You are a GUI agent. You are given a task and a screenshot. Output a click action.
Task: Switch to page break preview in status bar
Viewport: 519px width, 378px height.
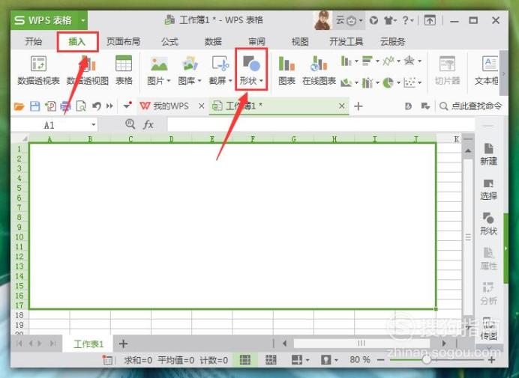271,360
